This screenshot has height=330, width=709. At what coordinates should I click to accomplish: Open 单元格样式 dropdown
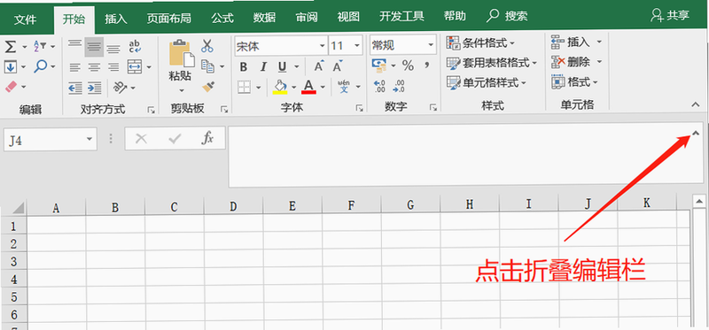(x=486, y=83)
